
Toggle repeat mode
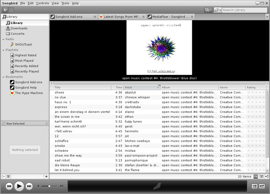tap(262, 186)
